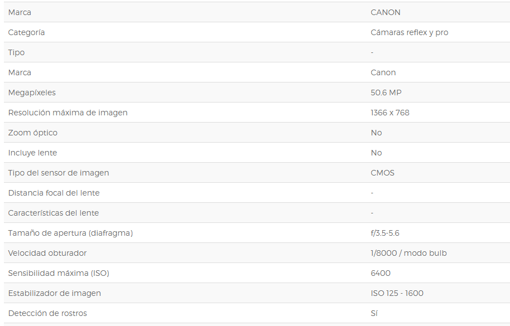This screenshot has height=326, width=510.
Task: Click Tamaño de apertura (diafragma) label
Action: click(x=70, y=233)
